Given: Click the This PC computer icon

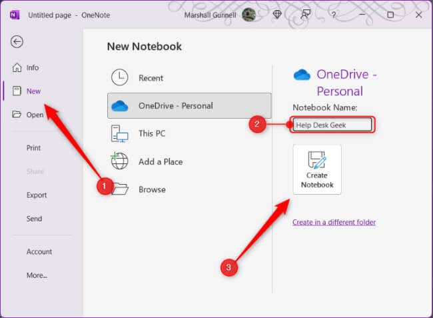Looking at the screenshot, I should [119, 134].
